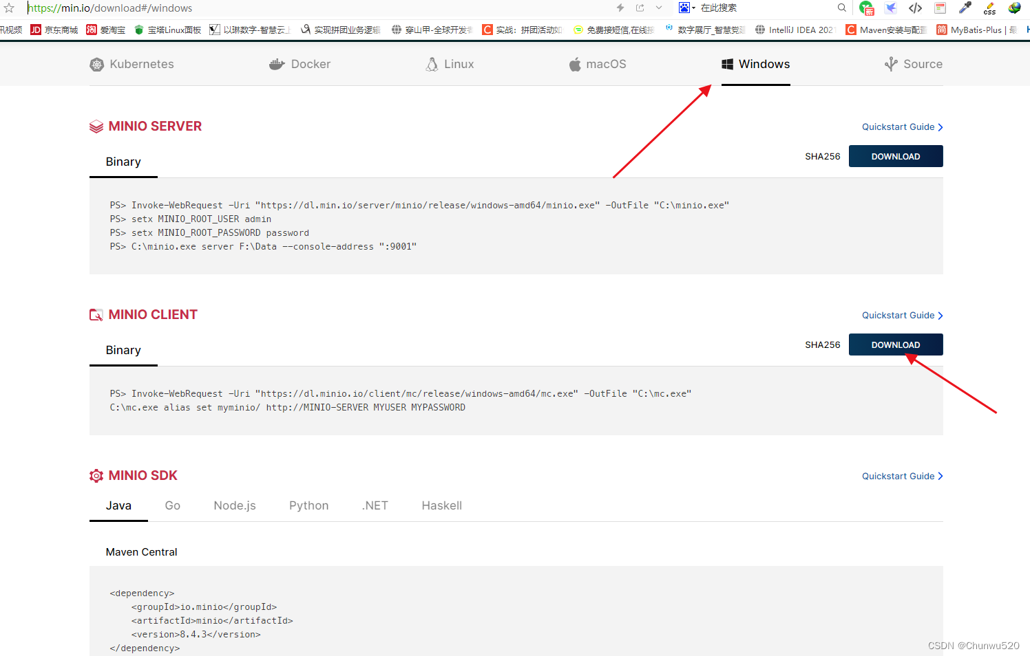1030x656 pixels.
Task: Open the page layout extension icon
Action: pyautogui.click(x=940, y=8)
